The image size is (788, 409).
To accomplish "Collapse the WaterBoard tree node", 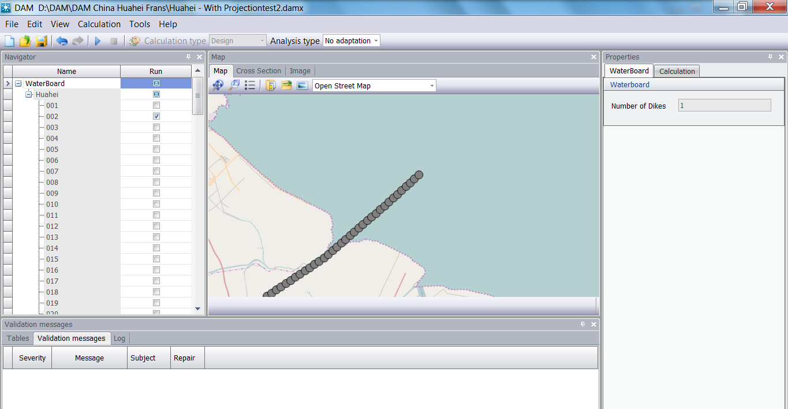I will [18, 84].
